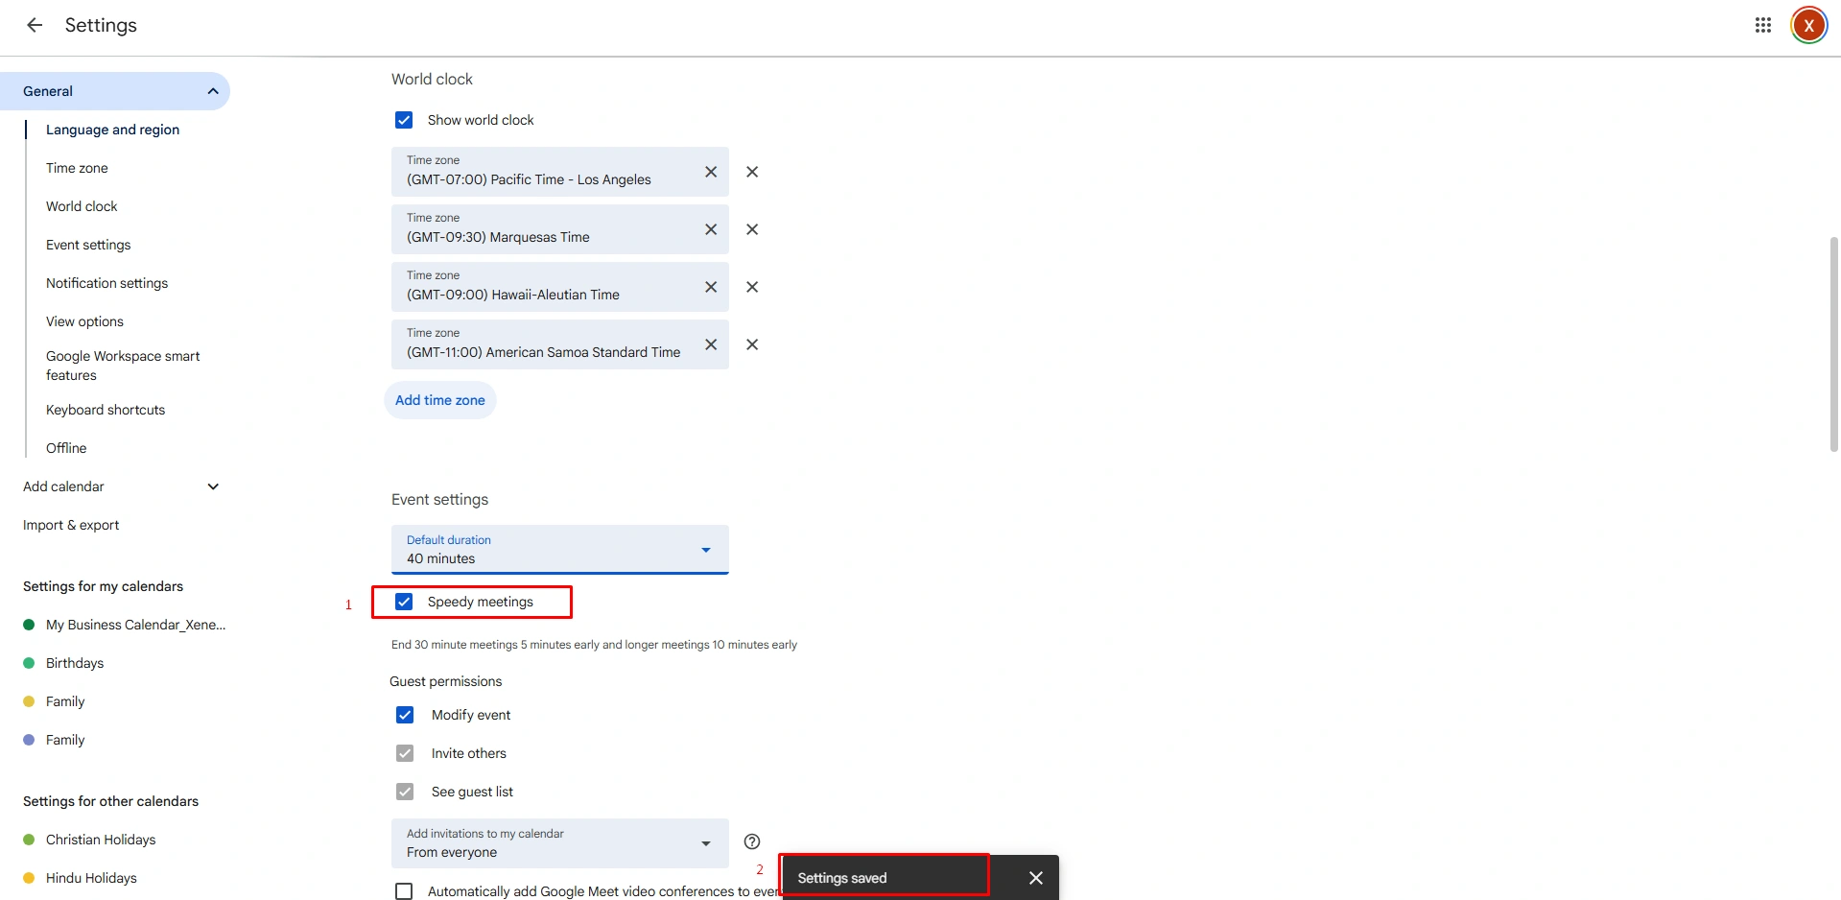
Task: Open Import & export
Action: pos(71,525)
